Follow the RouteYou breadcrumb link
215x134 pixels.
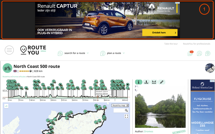click(x=6, y=77)
